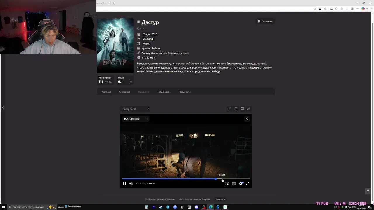The image size is (374, 210).
Task: Open browser history clock icon
Action: [x=342, y=9]
